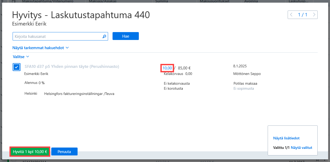This screenshot has width=330, height=162.
Task: Click Alennus 0 % text
Action: pos(34,83)
